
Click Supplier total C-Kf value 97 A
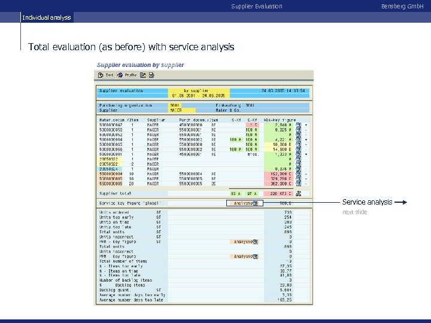(x=252, y=194)
